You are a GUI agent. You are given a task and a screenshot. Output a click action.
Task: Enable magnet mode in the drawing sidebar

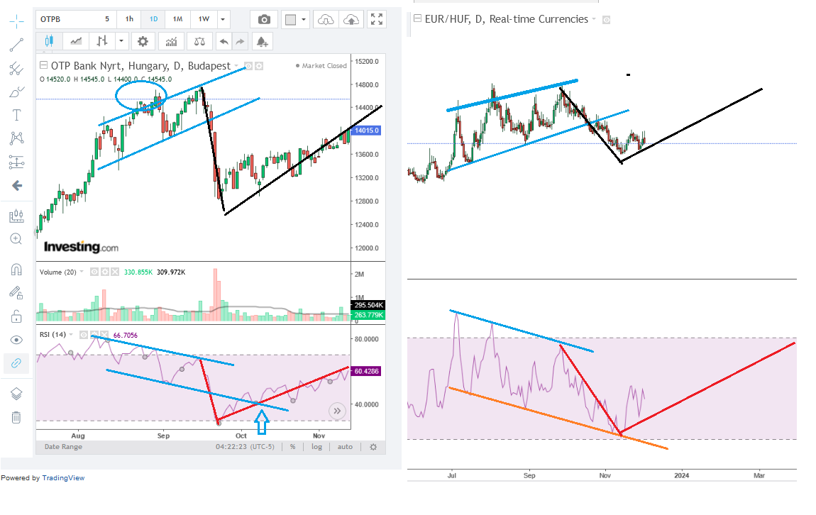[16, 270]
